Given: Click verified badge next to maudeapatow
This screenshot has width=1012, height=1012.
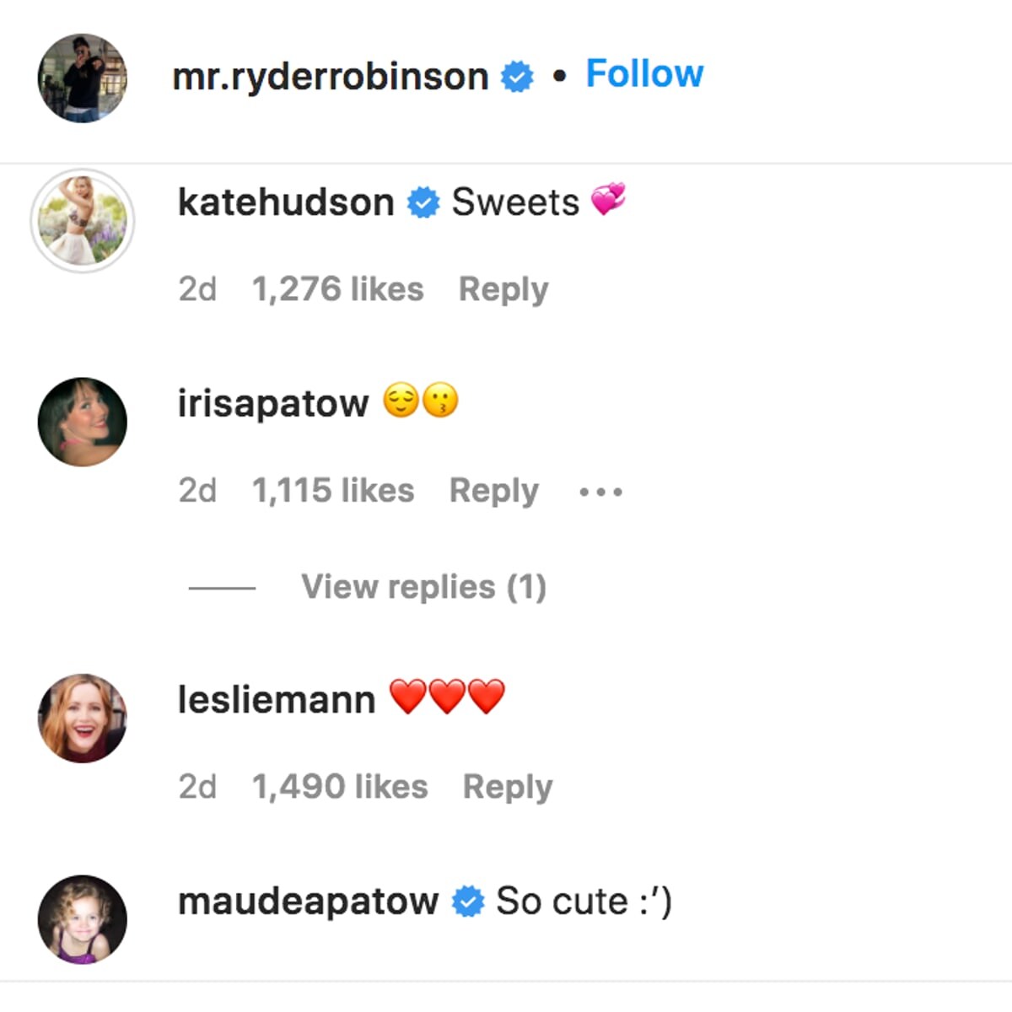Looking at the screenshot, I should pyautogui.click(x=468, y=902).
